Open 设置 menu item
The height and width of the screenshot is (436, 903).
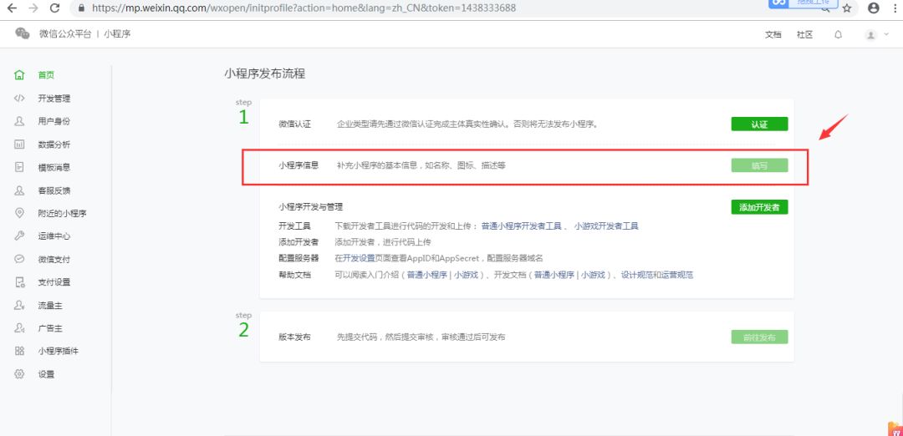pos(46,374)
